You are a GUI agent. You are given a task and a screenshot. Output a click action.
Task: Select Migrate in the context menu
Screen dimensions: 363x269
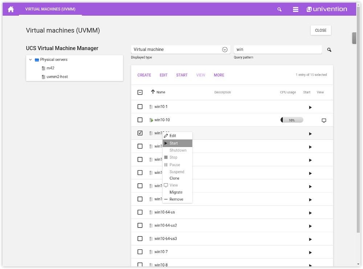tap(176, 192)
